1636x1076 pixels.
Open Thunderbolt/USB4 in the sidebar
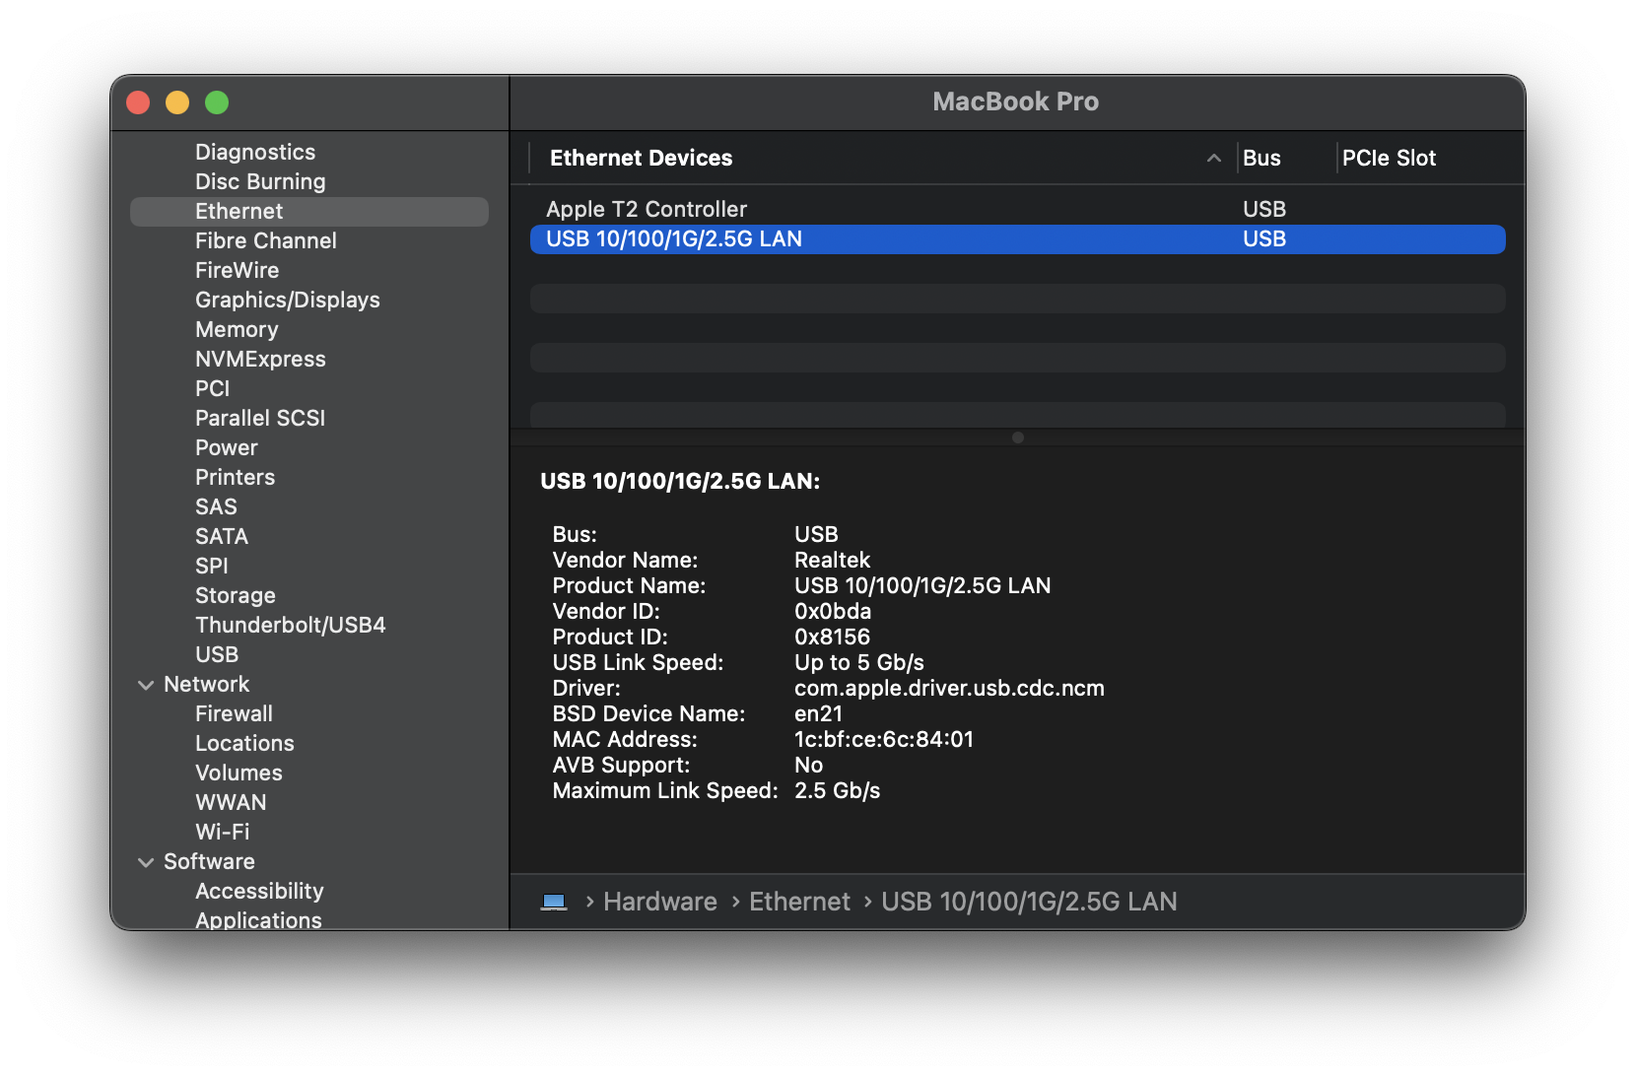click(291, 625)
